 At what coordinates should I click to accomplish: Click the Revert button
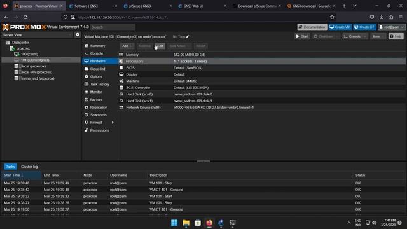tap(201, 46)
